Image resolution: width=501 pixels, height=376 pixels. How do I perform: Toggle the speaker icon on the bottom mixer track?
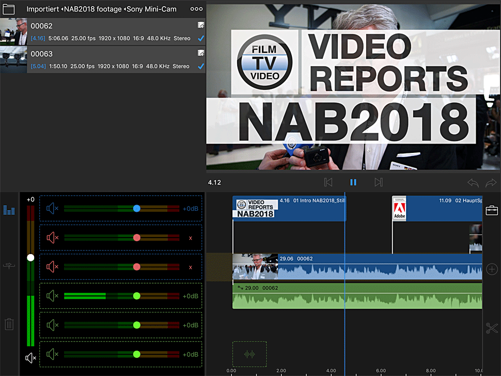tap(52, 354)
